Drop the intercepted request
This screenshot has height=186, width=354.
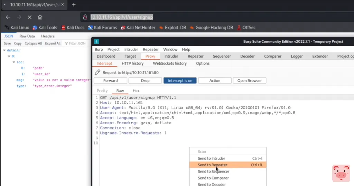tap(145, 80)
